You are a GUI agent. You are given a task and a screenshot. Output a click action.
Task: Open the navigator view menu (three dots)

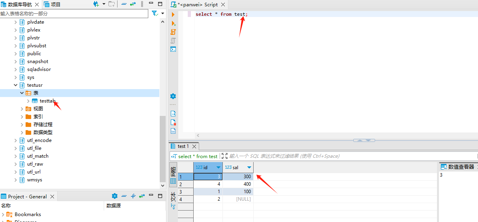tap(142, 4)
